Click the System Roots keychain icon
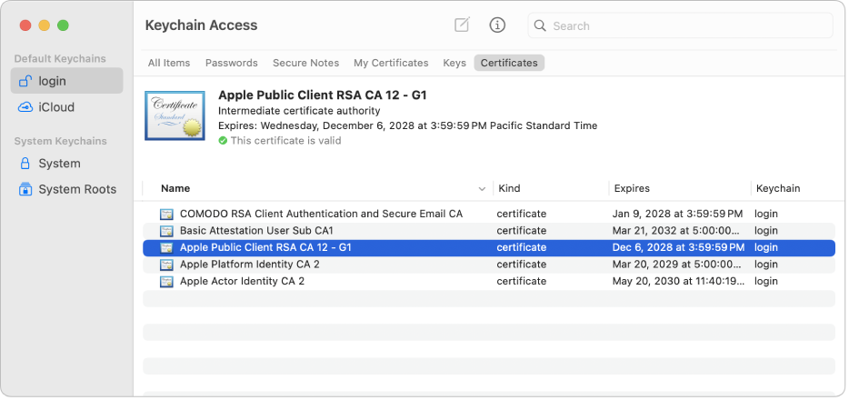This screenshot has width=849, height=400. click(25, 189)
